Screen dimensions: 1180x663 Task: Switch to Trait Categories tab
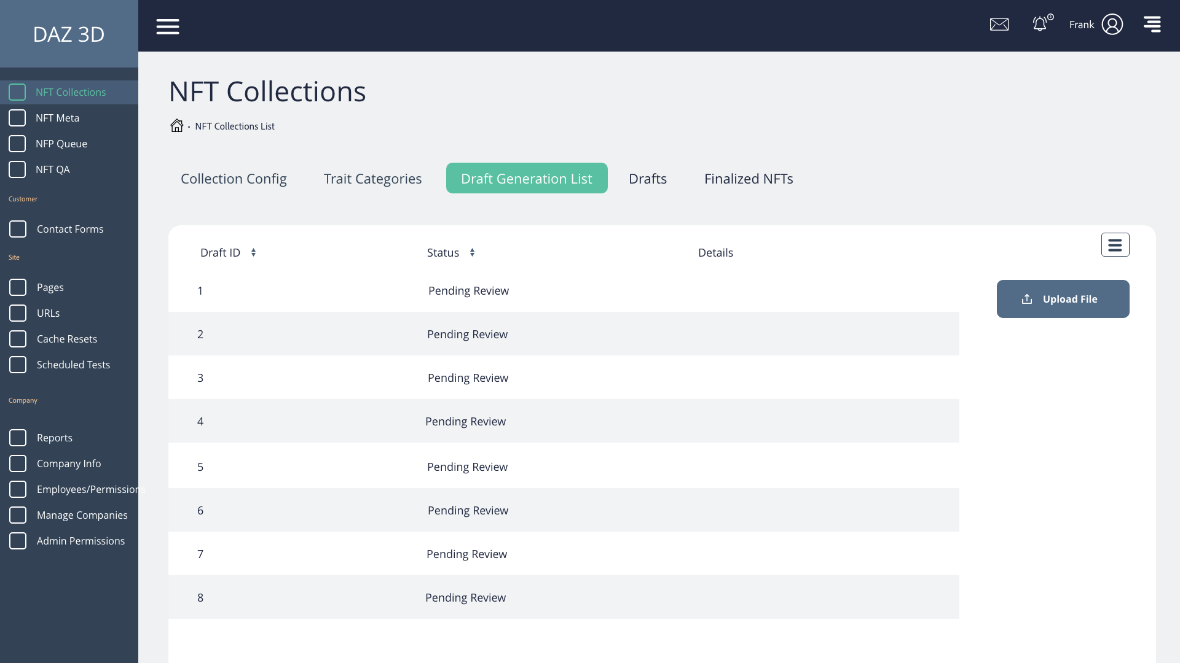click(x=372, y=179)
